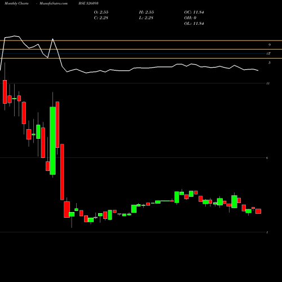Click the price axis label 11
Image resolution: width=282 pixels, height=282 pixels.
pos(268,83)
